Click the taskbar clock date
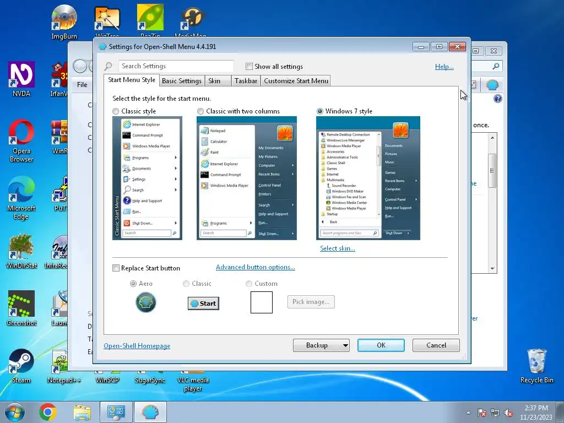The image size is (564, 423). pos(536,413)
